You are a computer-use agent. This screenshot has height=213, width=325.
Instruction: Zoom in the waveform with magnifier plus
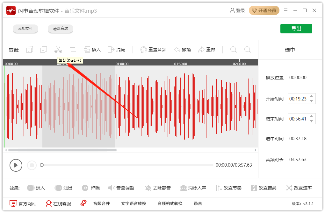click(233, 50)
